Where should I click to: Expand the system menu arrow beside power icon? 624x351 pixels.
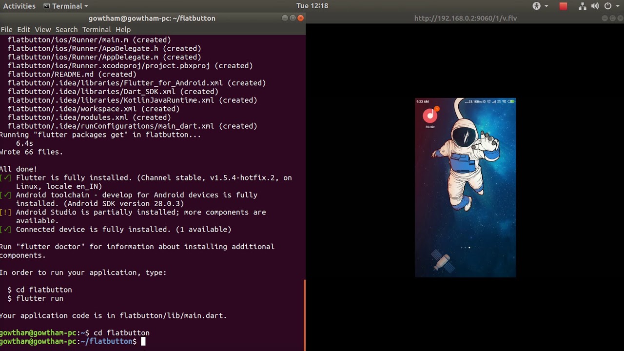coord(617,6)
